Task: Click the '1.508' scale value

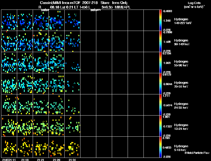Action: pyautogui.click(x=167, y=42)
